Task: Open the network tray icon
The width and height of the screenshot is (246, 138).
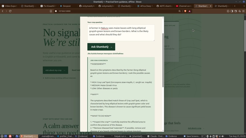Action: pos(220,136)
